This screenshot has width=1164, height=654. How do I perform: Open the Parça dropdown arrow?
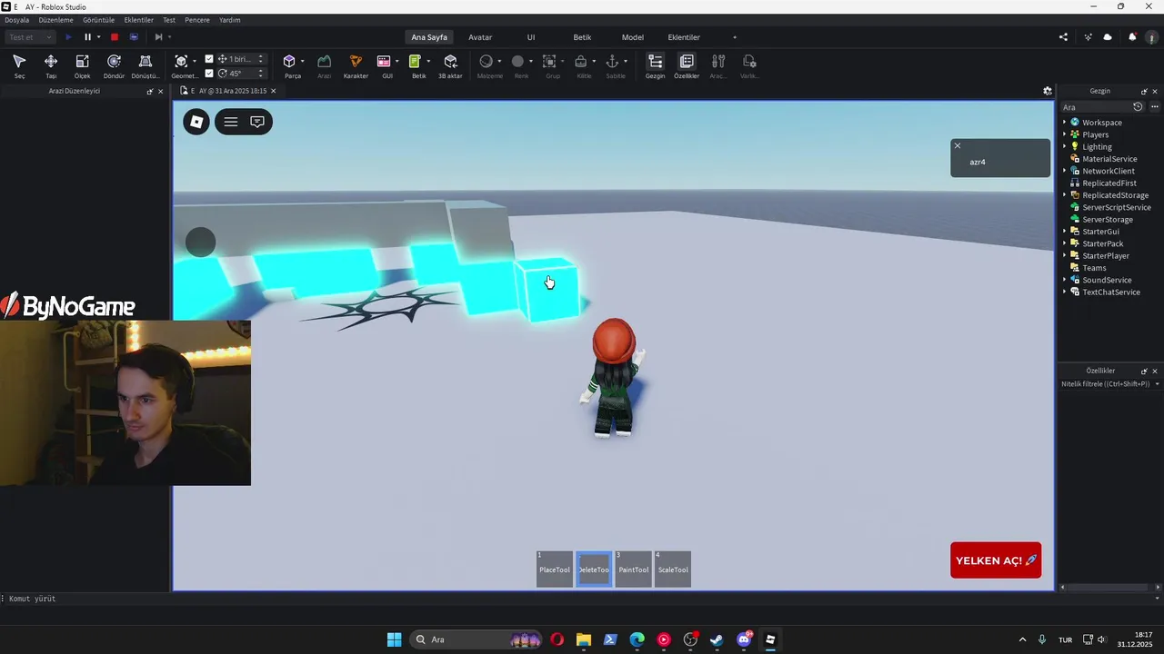(x=303, y=62)
